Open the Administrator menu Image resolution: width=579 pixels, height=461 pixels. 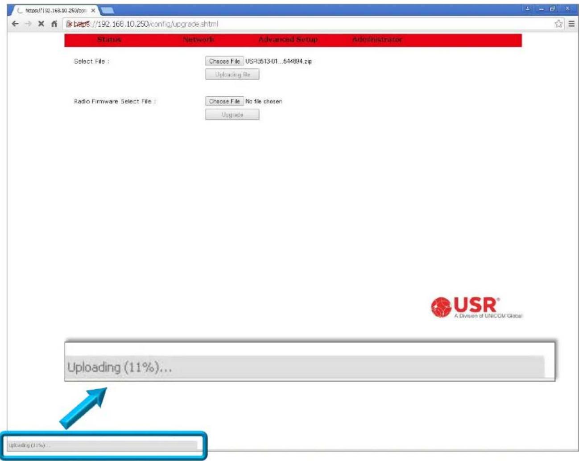coord(377,40)
